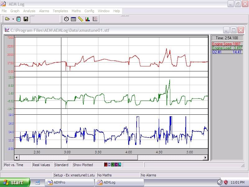Switch to AEMLog in the taskbar
This screenshot has width=249, height=187.
(x=120, y=182)
